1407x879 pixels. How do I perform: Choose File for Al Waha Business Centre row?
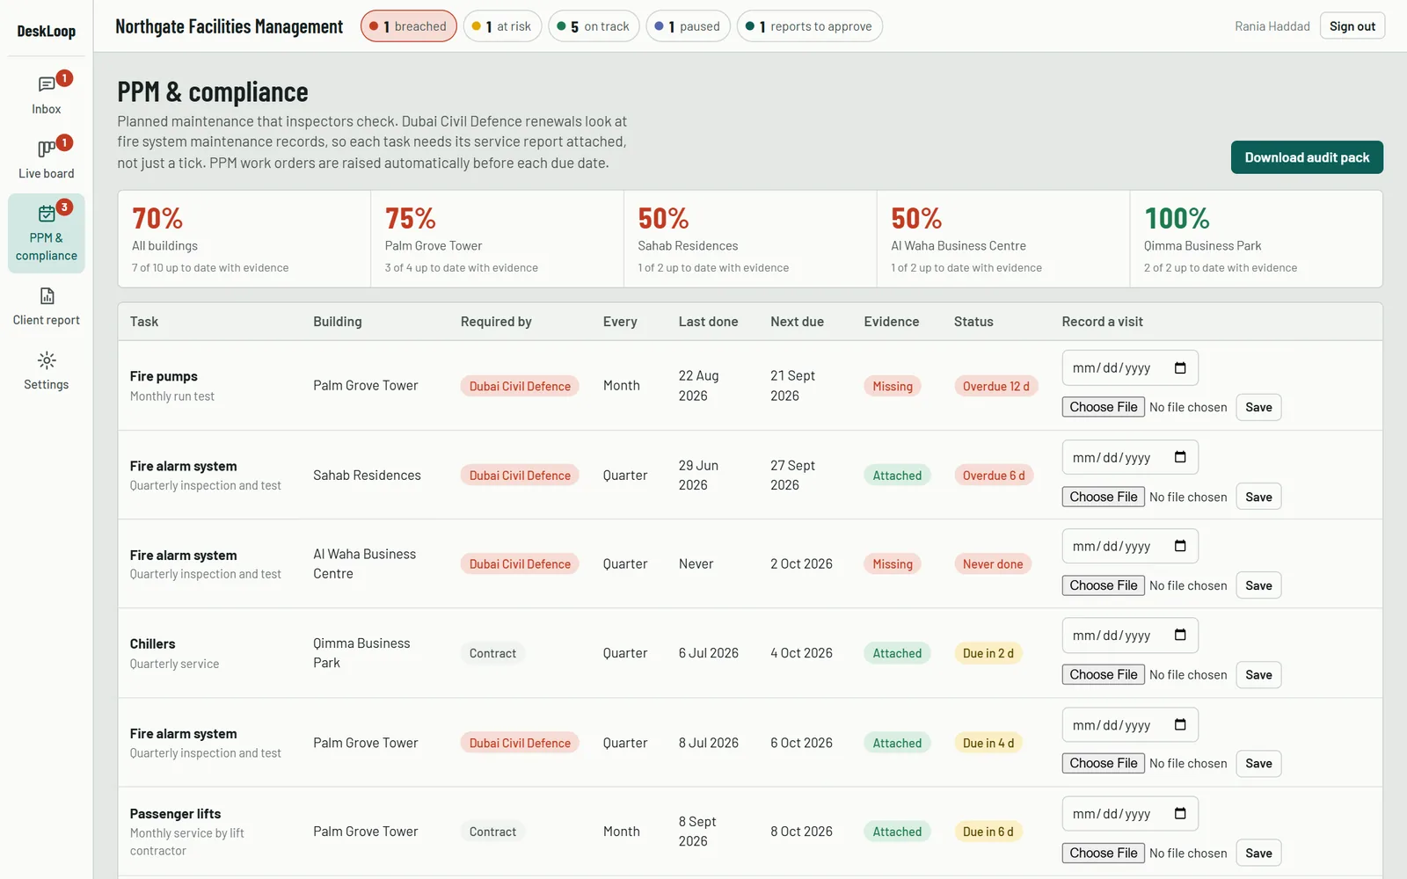[1104, 585]
